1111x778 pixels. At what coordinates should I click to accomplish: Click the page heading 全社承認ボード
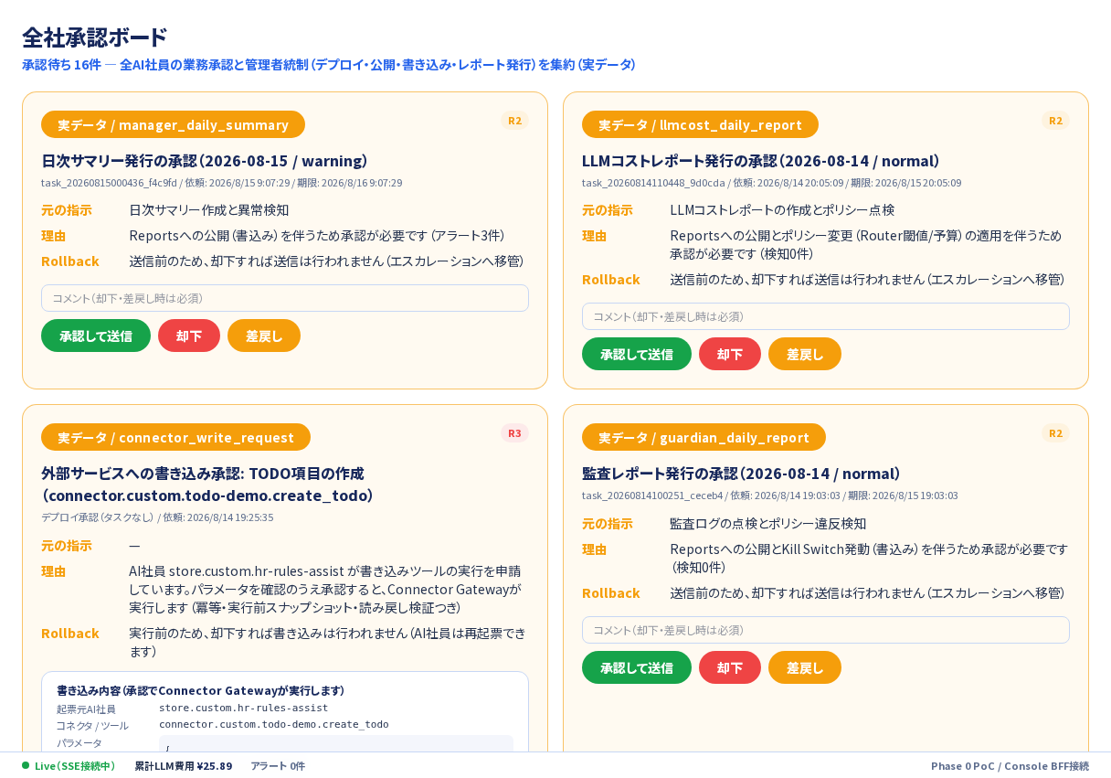point(95,37)
